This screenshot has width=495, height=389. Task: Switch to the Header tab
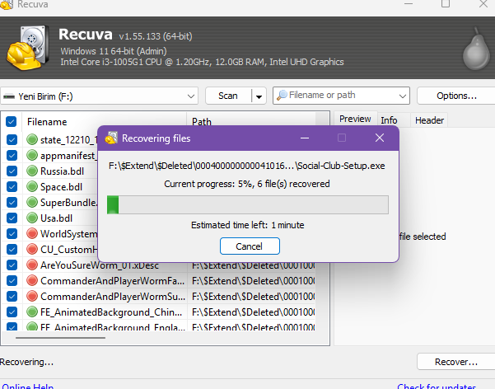point(429,120)
